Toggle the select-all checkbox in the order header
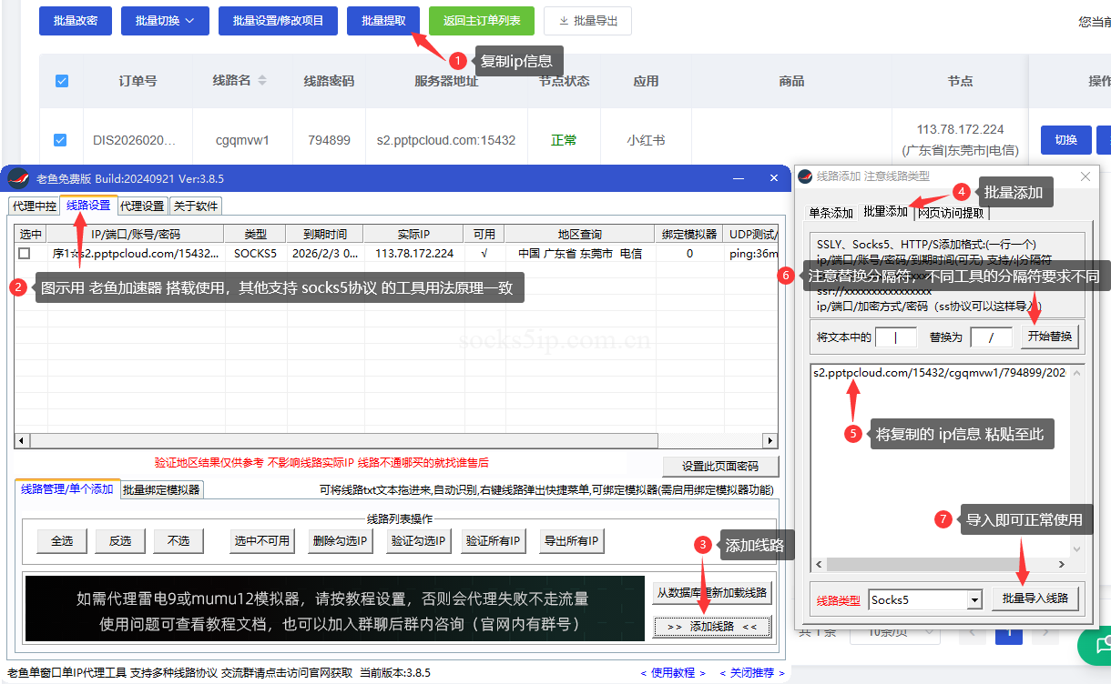Screen dimensions: 1111x684 61,80
